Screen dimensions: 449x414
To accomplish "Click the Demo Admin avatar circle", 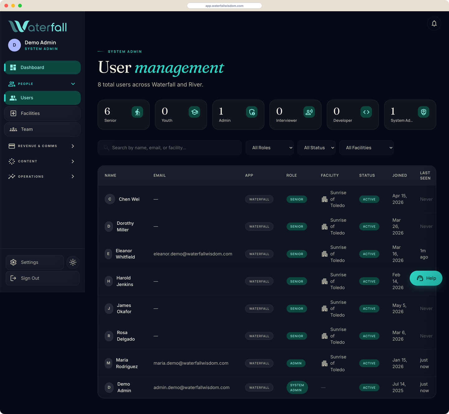I will [x=14, y=45].
